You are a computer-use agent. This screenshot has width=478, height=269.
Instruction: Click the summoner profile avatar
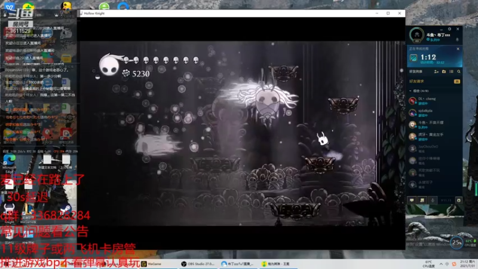pyautogui.click(x=416, y=35)
